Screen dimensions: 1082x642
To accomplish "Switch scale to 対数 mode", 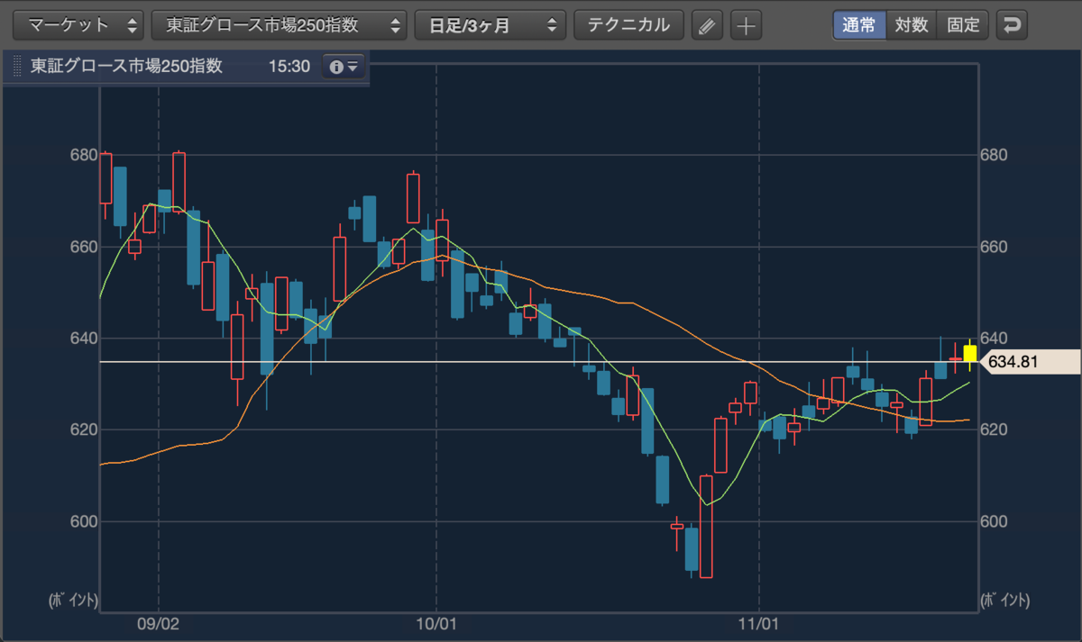I will (x=912, y=25).
